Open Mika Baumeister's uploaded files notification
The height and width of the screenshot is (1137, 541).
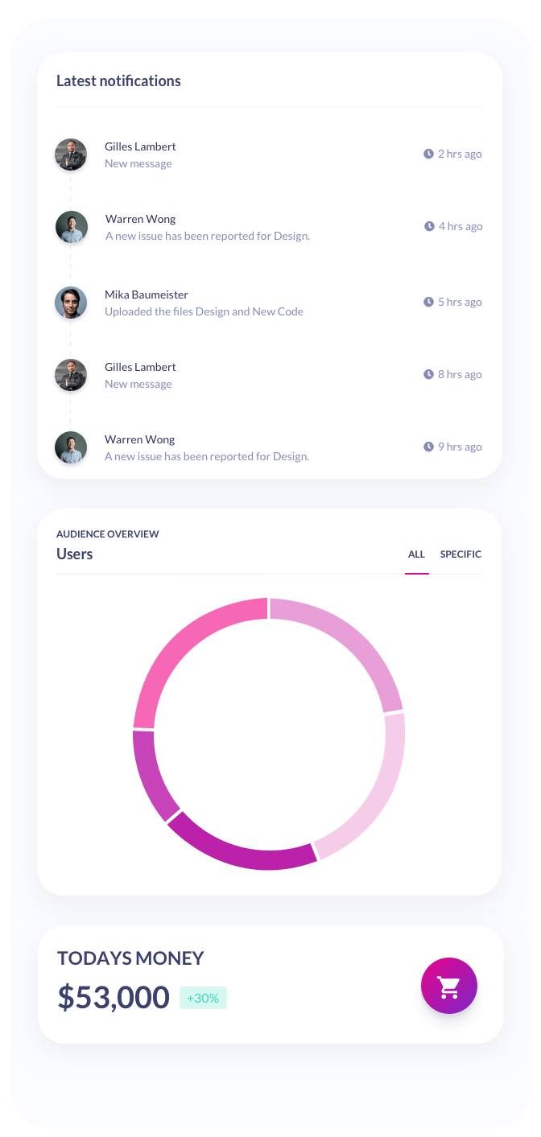coord(204,311)
